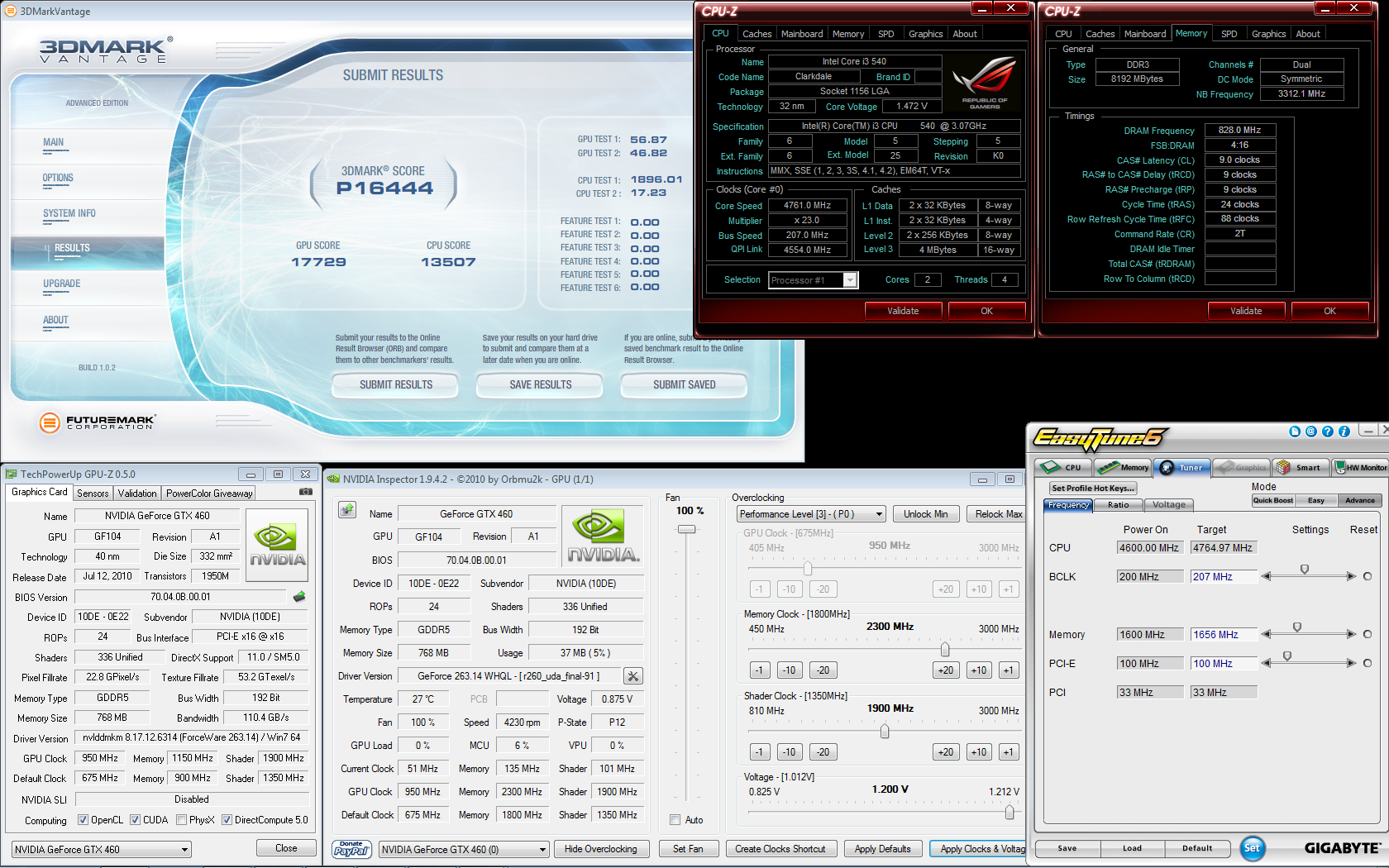Switch EasyTune6 mode to Quick Boost
Screen dimensions: 1389x868
coord(1272,500)
